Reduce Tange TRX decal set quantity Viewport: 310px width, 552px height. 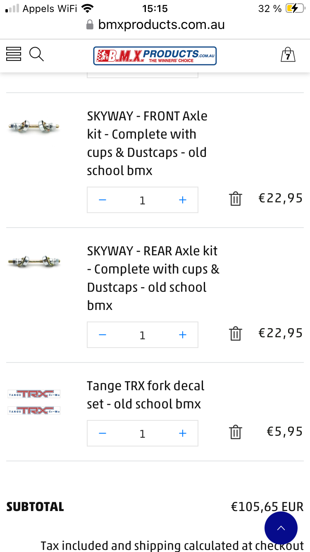(x=103, y=433)
